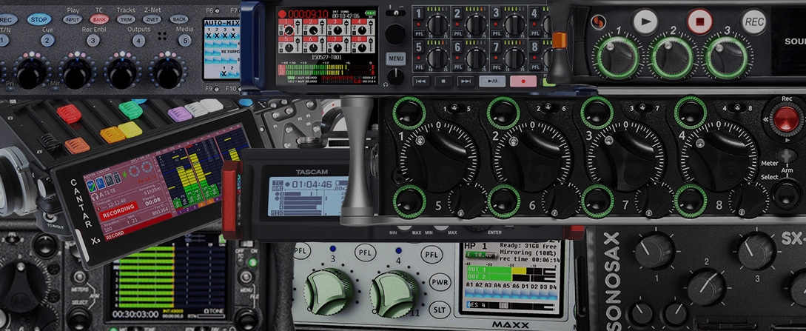Hit the round stop button with red square
The width and height of the screenshot is (806, 331).
699,21
